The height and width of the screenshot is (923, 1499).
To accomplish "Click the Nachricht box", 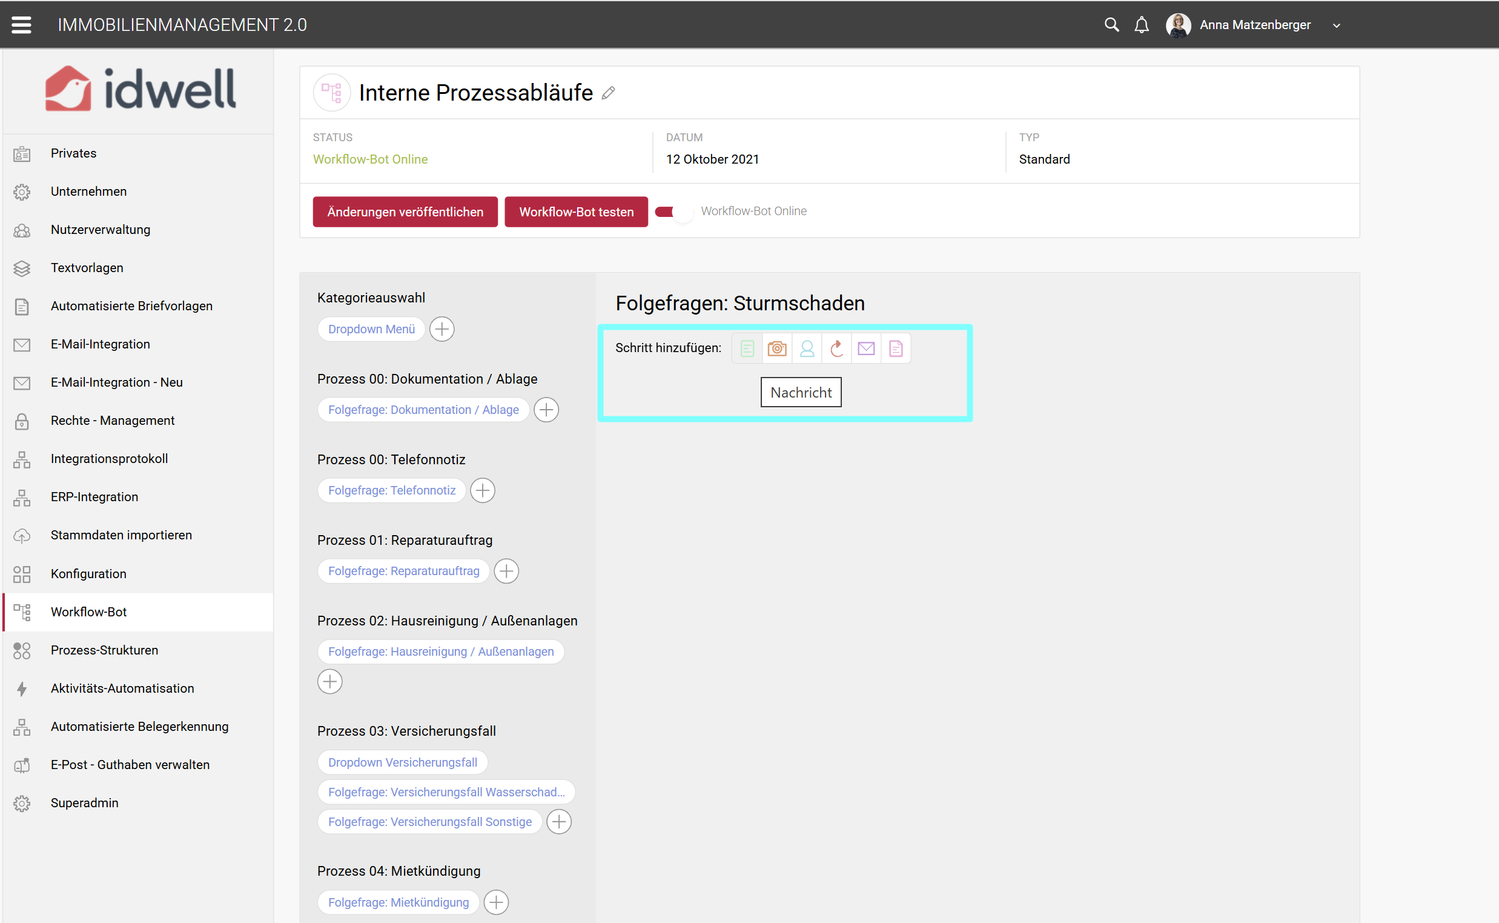I will pos(801,392).
